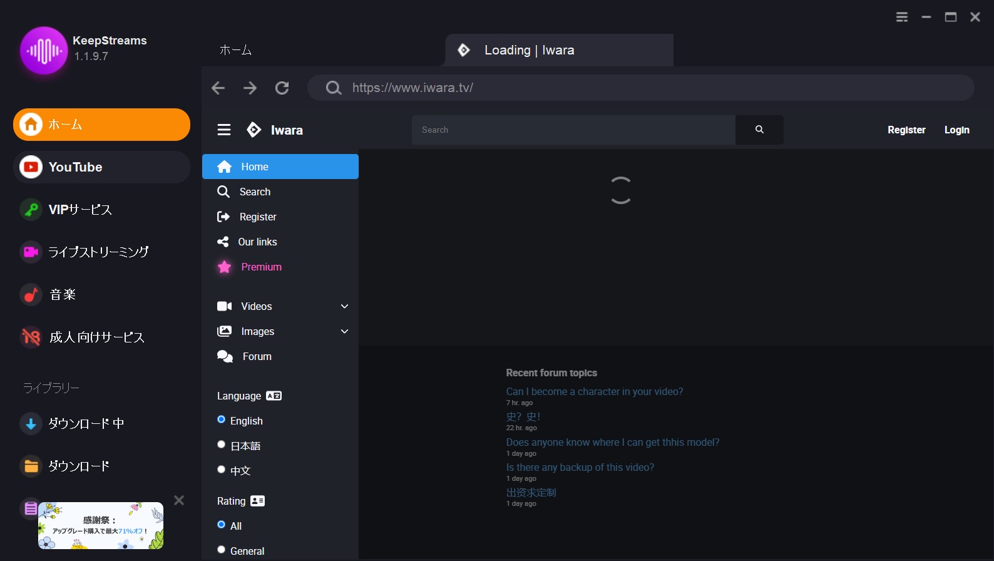Open Register in the Iwara side menu

click(x=280, y=217)
